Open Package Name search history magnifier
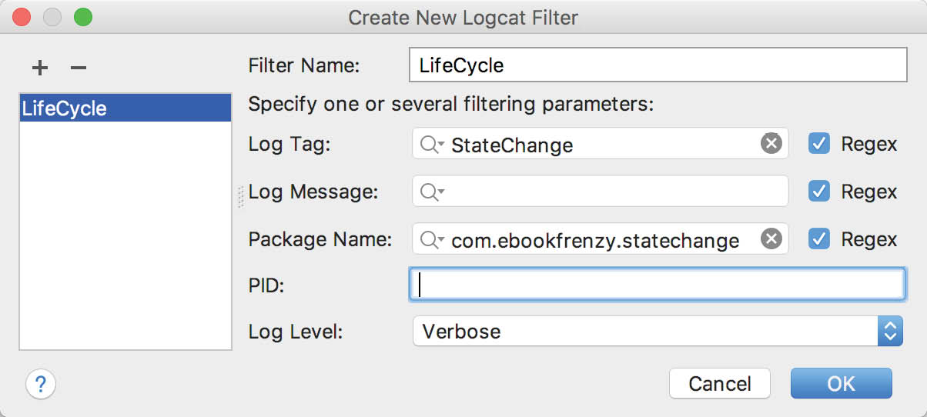This screenshot has width=927, height=417. [432, 240]
